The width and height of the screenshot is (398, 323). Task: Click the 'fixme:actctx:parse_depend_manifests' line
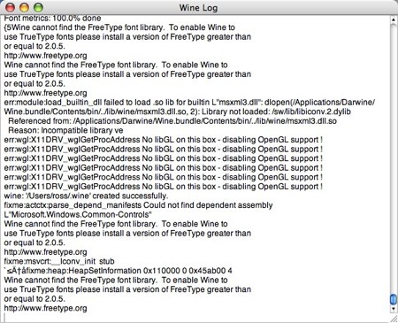(x=138, y=205)
